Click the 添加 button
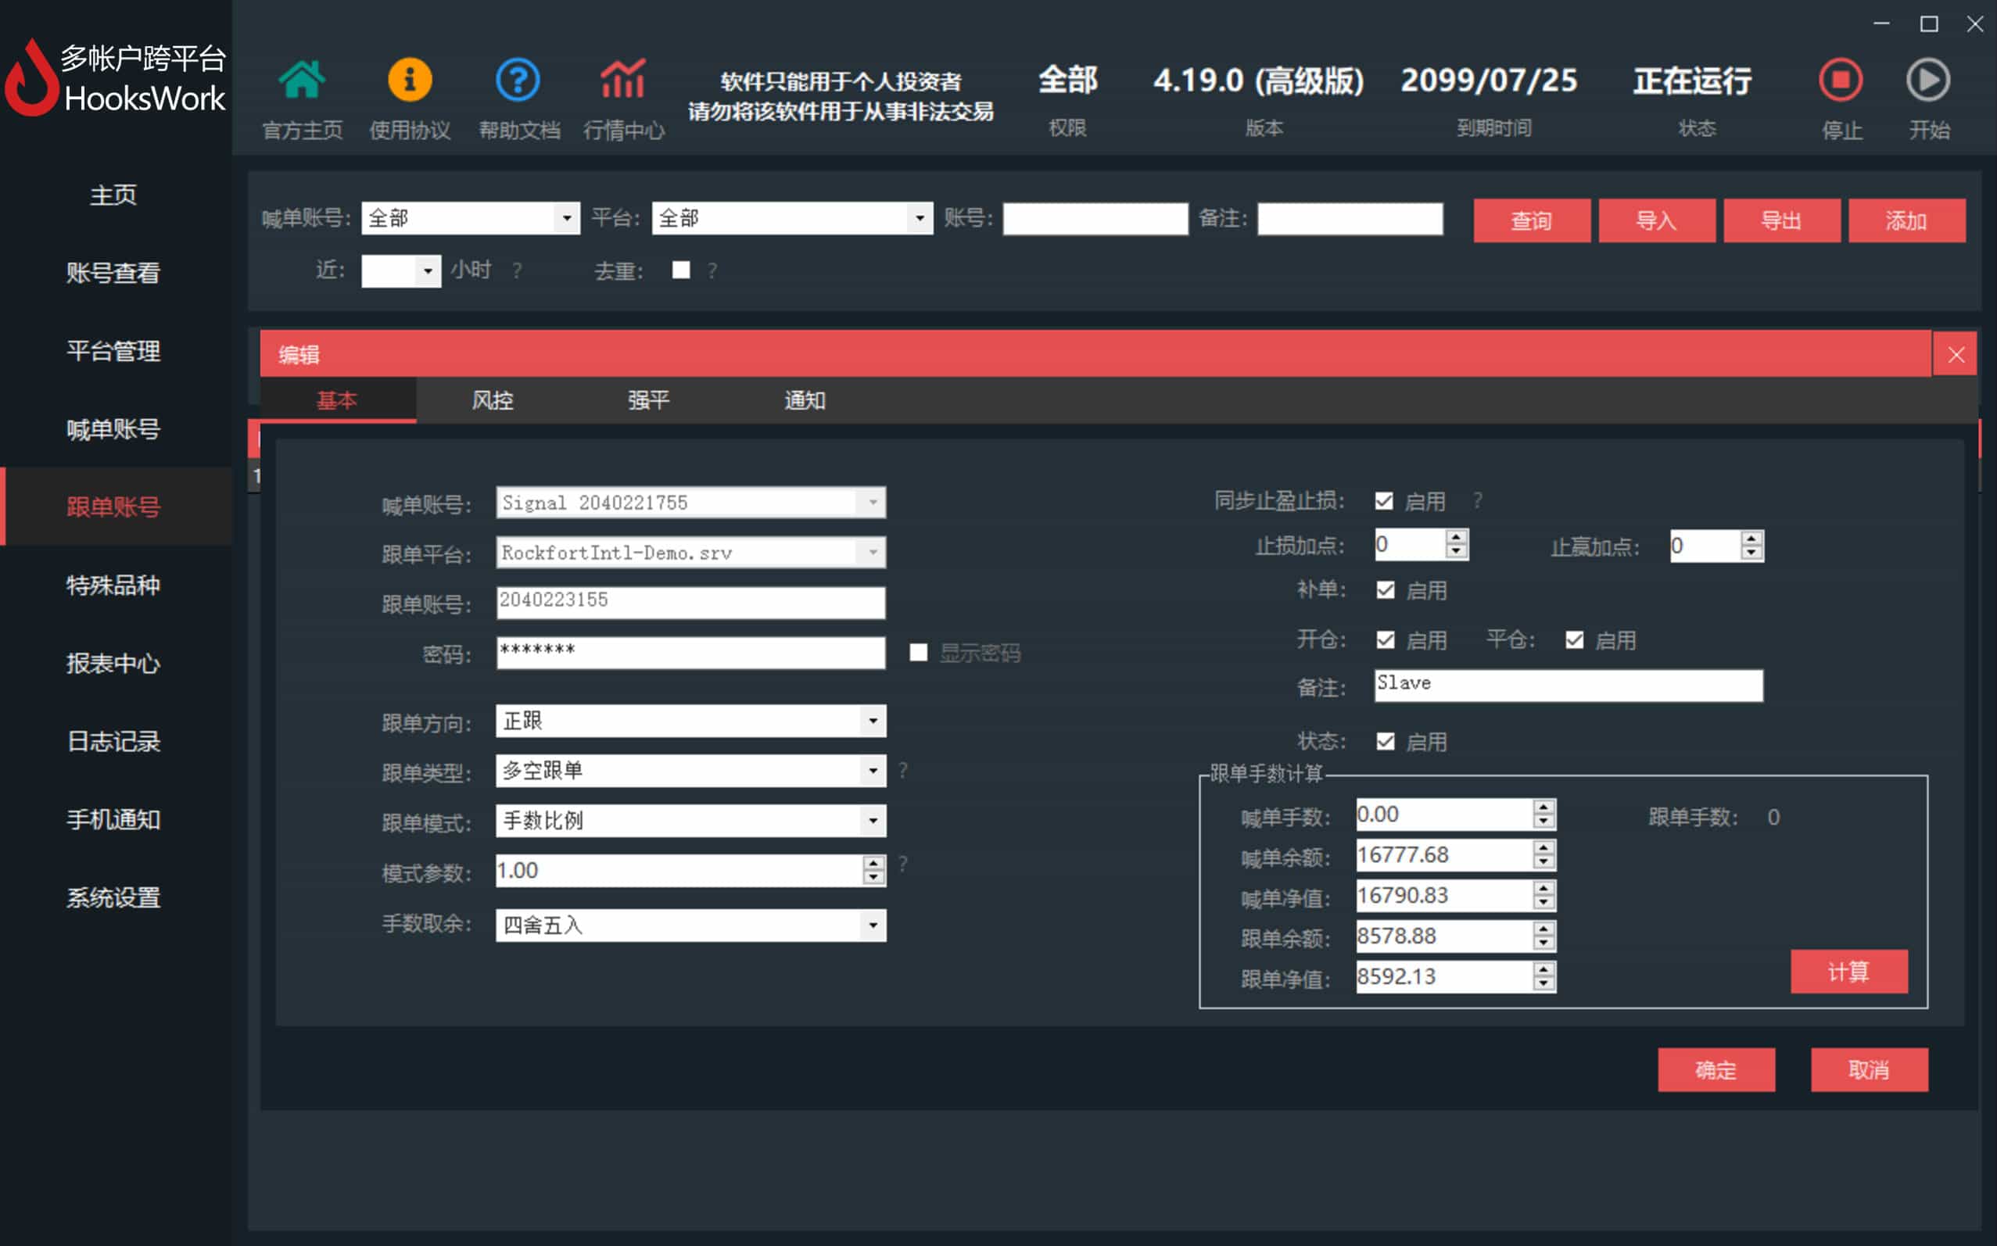 (1906, 221)
